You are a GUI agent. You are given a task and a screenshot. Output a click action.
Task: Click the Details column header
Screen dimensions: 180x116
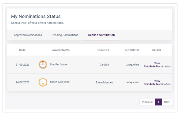pyautogui.click(x=156, y=50)
